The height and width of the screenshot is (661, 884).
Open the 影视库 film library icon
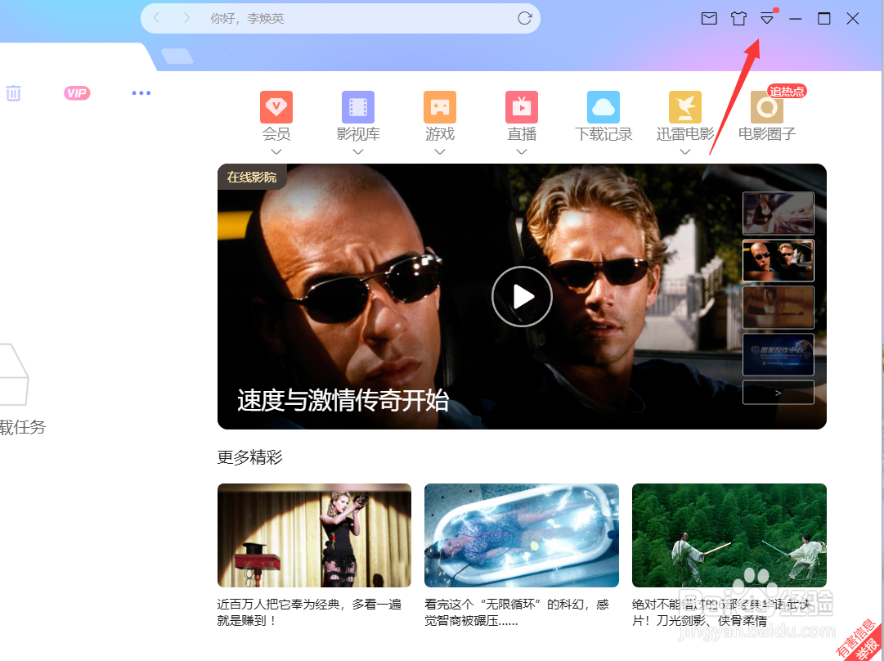pyautogui.click(x=358, y=106)
